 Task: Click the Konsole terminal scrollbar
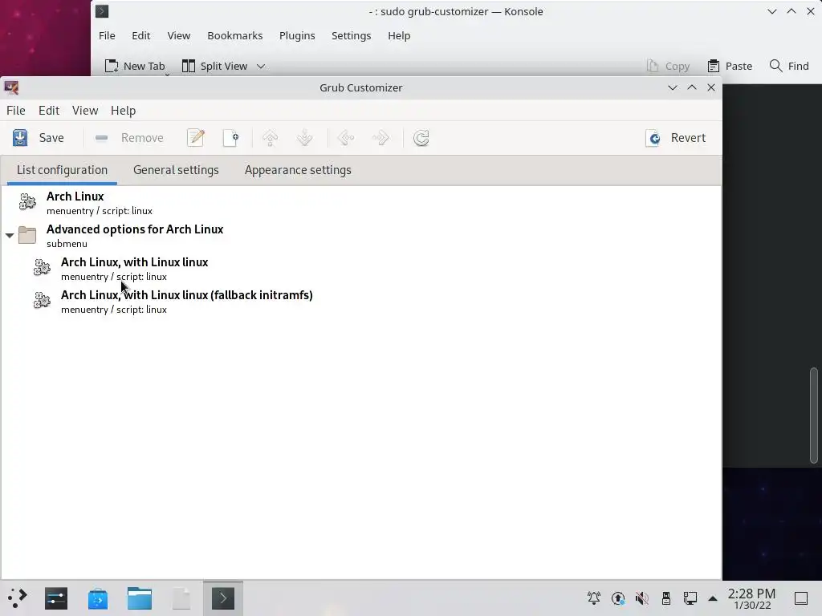pos(814,415)
